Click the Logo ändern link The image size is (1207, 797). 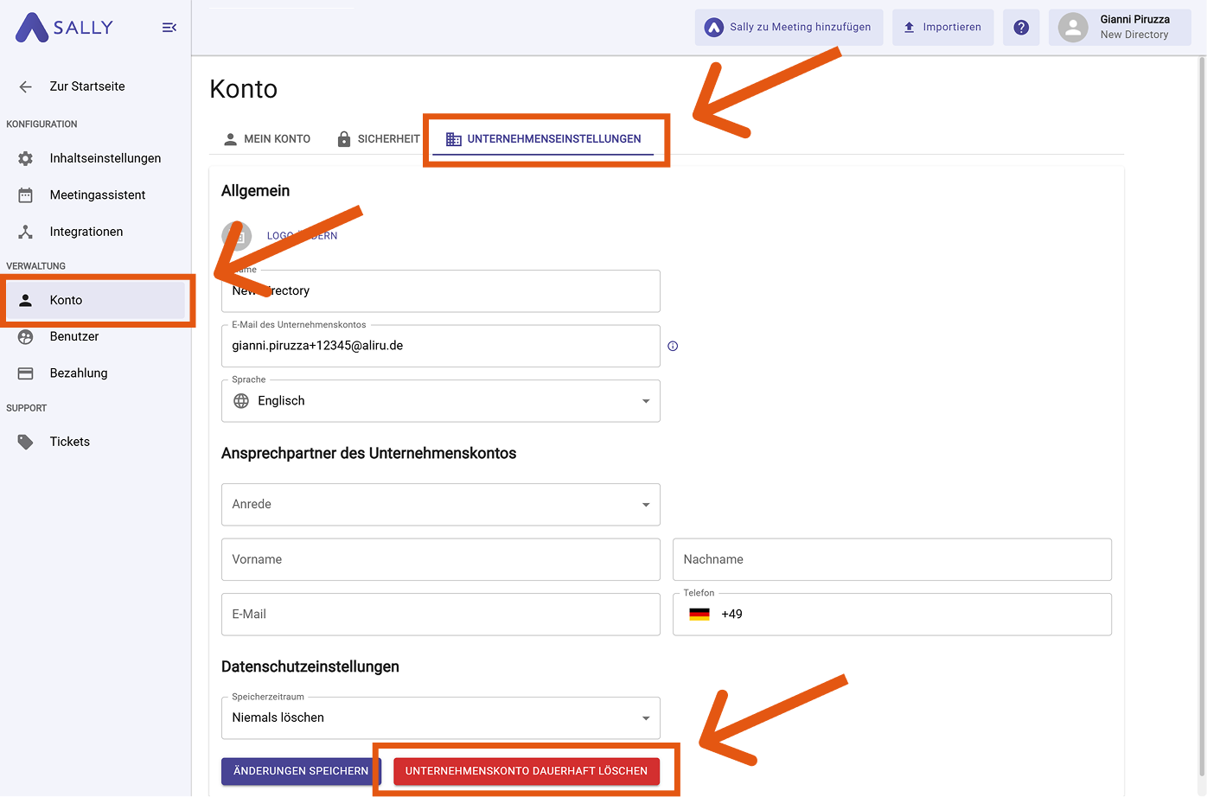(x=302, y=236)
